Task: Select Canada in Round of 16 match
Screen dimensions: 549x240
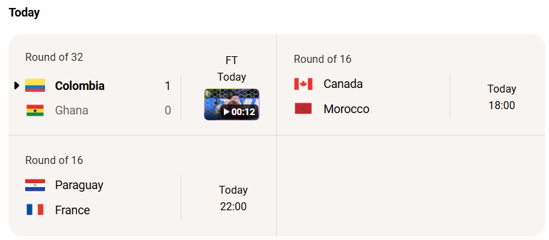Action: click(343, 84)
